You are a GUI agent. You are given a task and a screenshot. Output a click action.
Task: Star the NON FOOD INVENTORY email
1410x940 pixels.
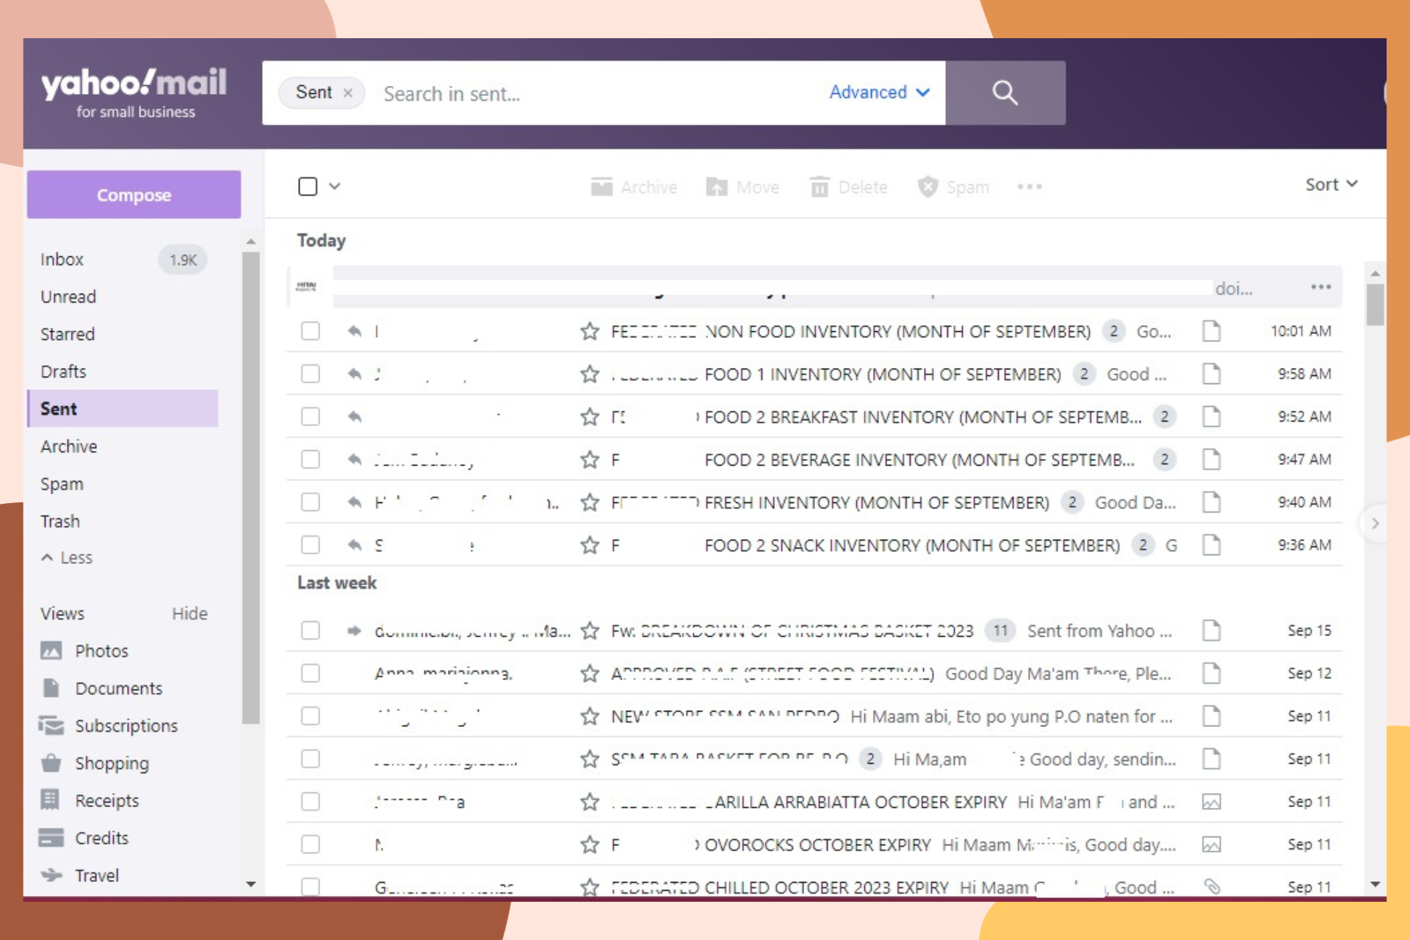(x=589, y=332)
